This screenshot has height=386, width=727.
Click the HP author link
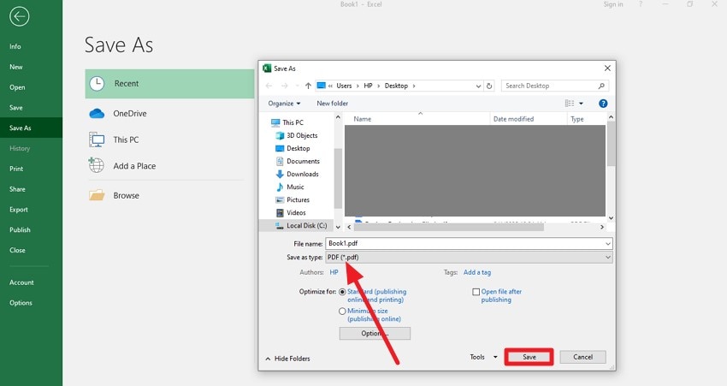334,272
